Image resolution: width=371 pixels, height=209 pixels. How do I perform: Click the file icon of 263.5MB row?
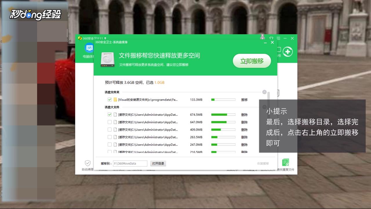click(115, 137)
